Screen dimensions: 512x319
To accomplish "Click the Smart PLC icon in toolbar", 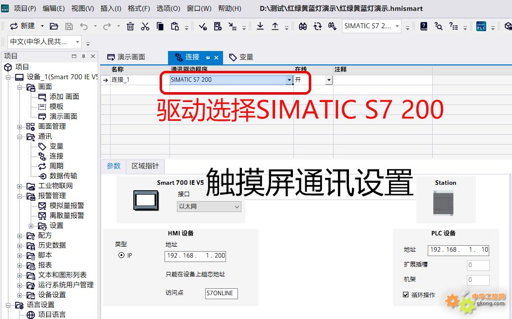I will click(x=481, y=26).
